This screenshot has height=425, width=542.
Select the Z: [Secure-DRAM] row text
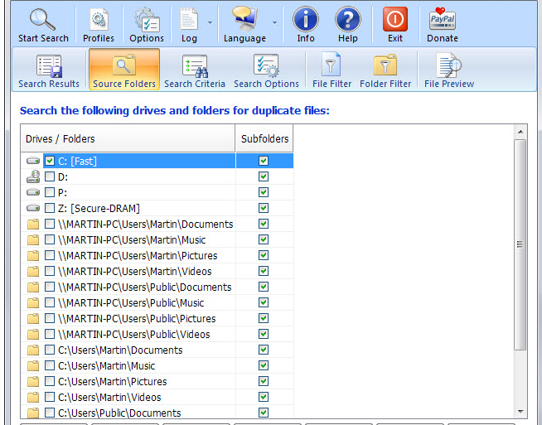tap(99, 208)
